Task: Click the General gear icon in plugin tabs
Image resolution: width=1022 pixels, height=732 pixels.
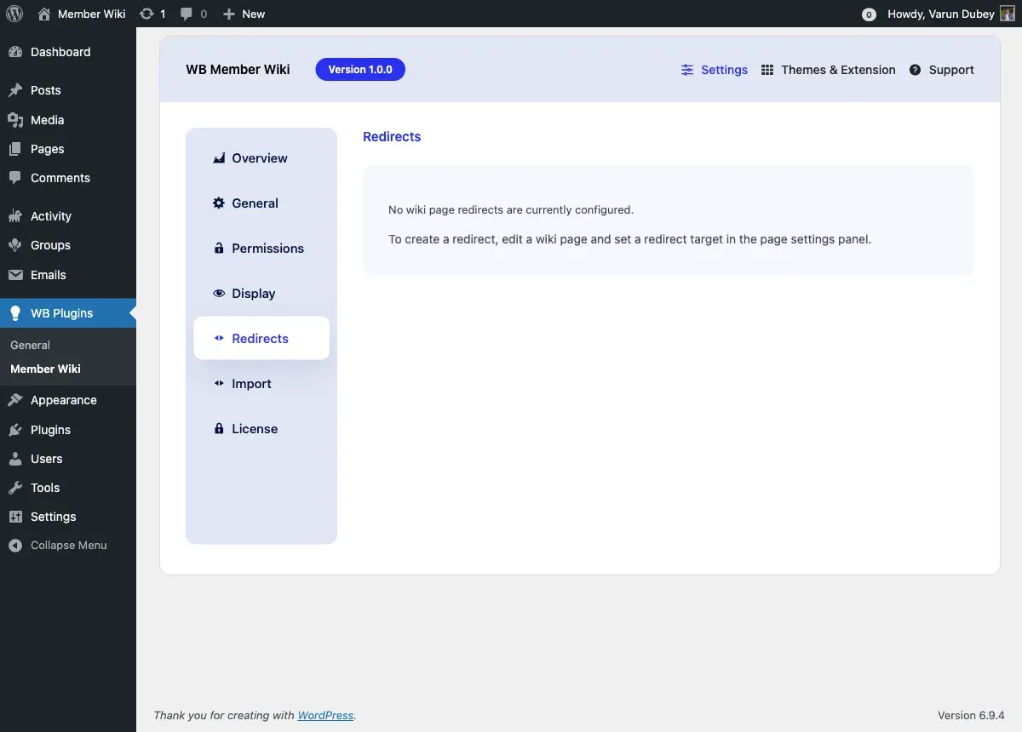Action: 219,203
